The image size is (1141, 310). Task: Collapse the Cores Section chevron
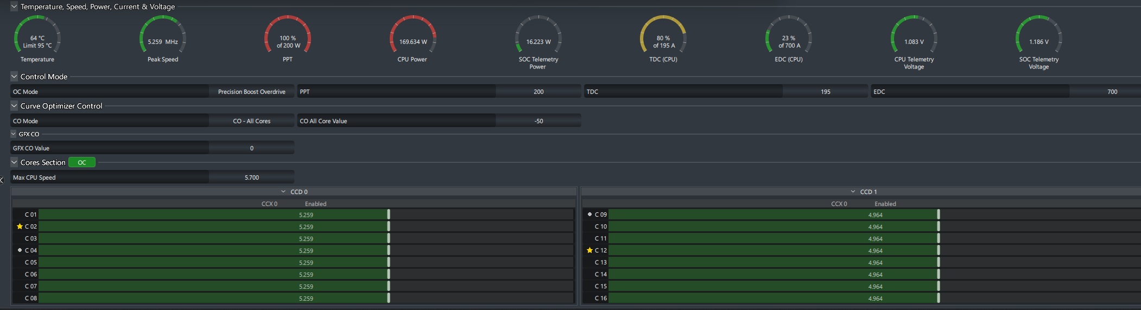click(14, 162)
